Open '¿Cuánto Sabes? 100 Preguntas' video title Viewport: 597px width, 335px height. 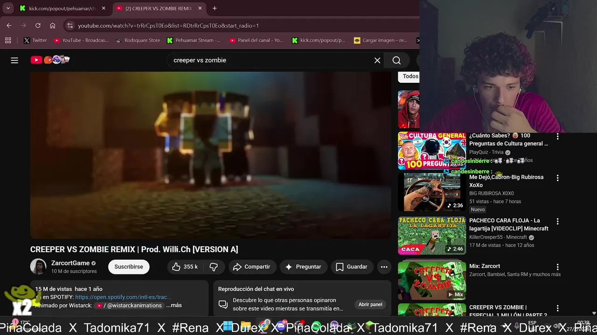[x=509, y=140]
